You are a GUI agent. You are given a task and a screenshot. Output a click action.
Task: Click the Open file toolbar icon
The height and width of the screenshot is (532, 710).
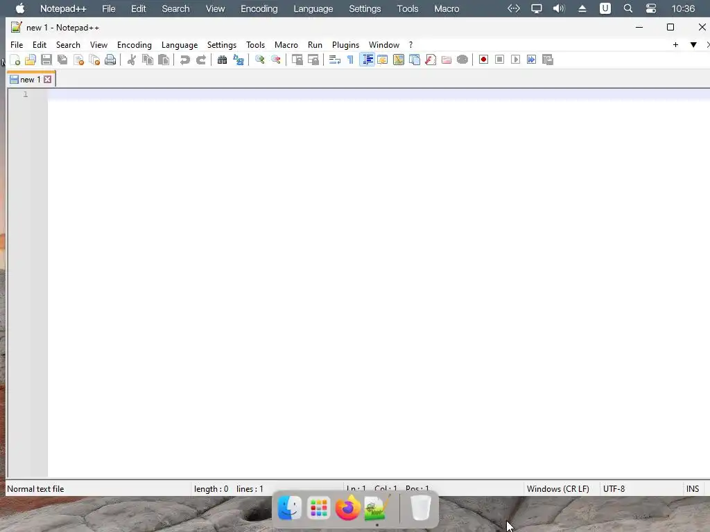point(31,60)
